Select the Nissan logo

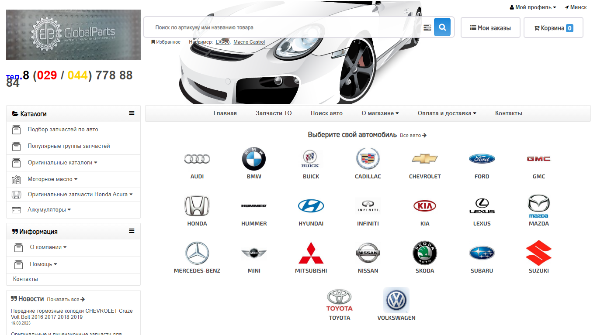tap(368, 253)
